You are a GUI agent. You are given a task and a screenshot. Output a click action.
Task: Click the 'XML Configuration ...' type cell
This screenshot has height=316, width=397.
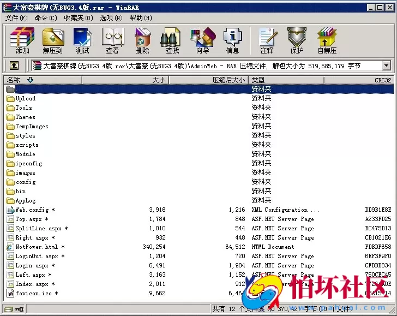285,210
